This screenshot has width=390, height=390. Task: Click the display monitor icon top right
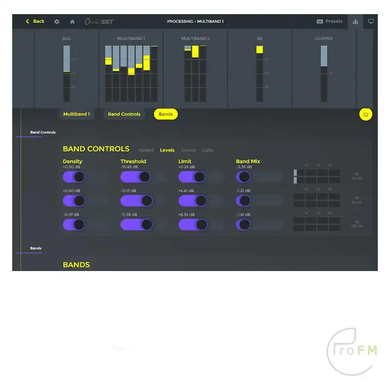tap(371, 21)
